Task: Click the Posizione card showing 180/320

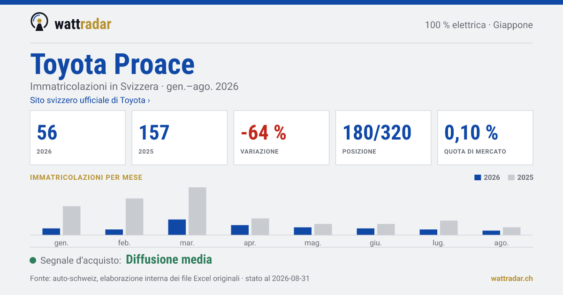Action: coord(383,138)
